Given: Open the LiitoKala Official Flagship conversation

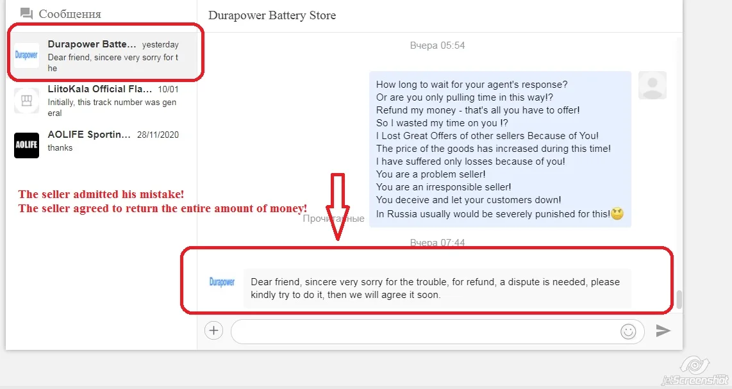Looking at the screenshot, I should click(102, 101).
